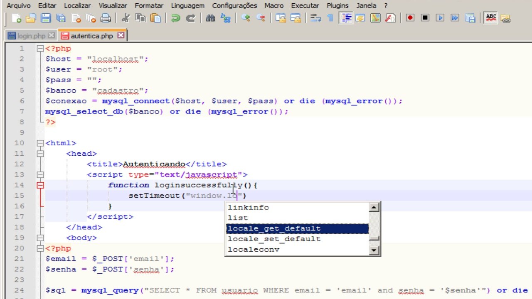Play back the recorded macro
This screenshot has width=532, height=299.
440,18
